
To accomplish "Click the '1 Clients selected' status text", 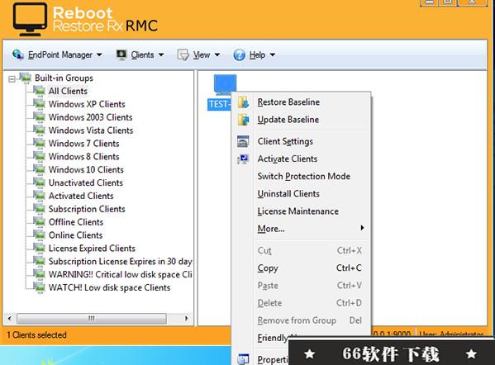I will click(36, 335).
